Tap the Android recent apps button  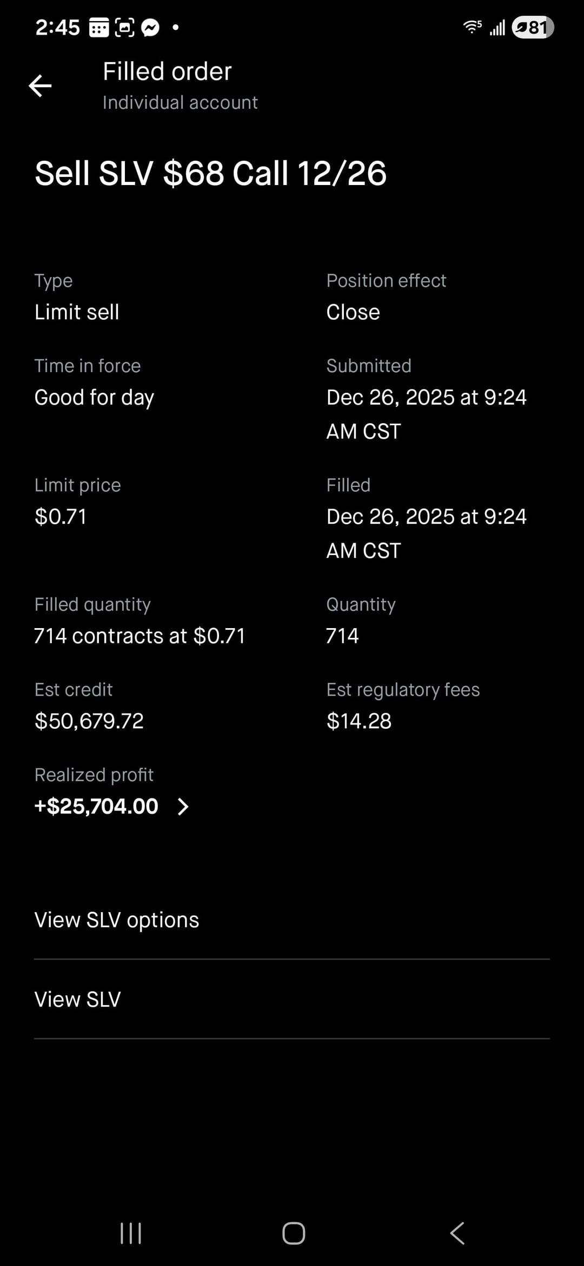point(130,1234)
